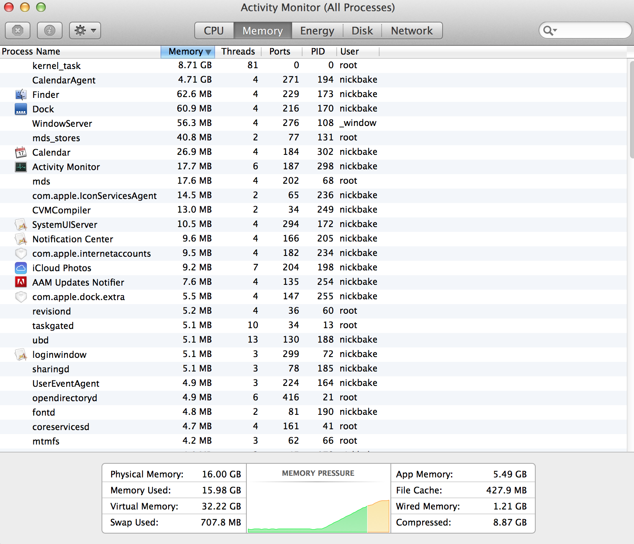Select the ubd process row
This screenshot has width=634, height=544.
click(x=313, y=340)
